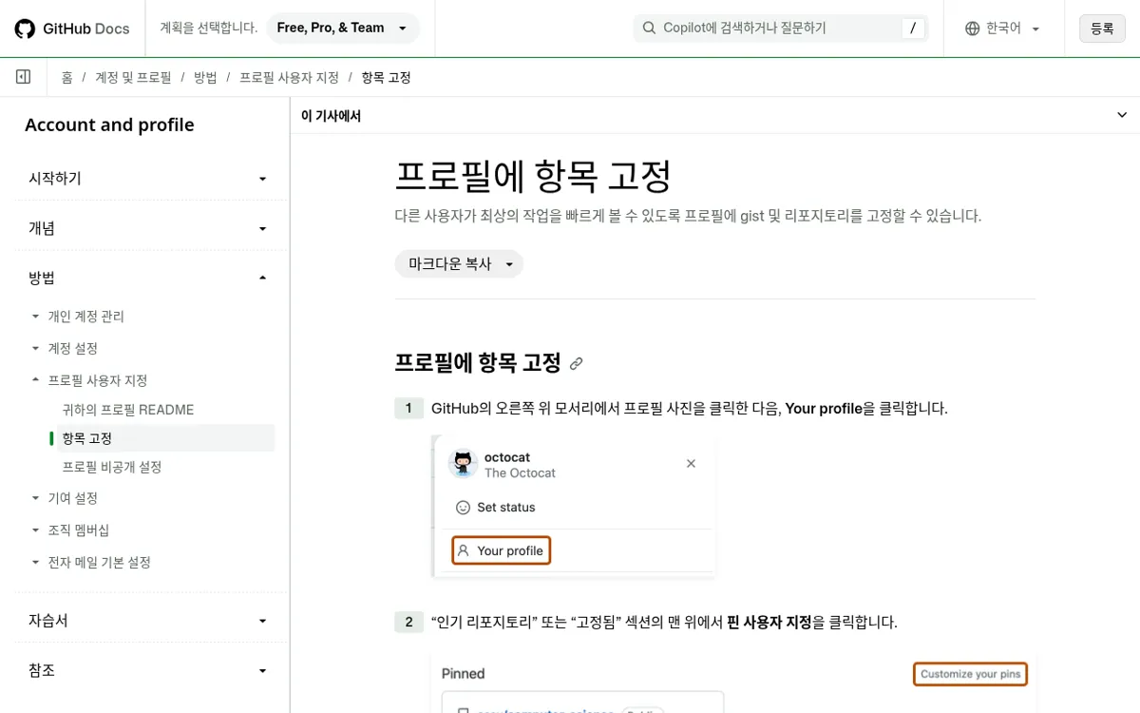Expand the 시작하기 sidebar section
This screenshot has height=713, width=1140.
(147, 178)
